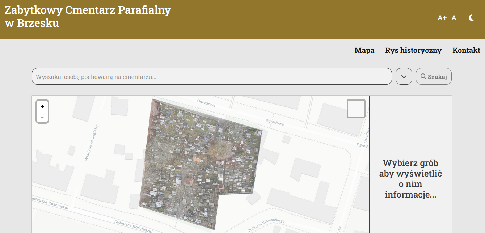This screenshot has width=485, height=233.
Task: Click the Juliusza Słowackiego street label
Action: 266,225
